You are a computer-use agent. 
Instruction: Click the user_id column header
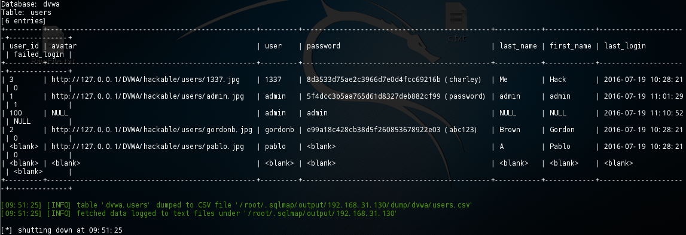point(24,47)
